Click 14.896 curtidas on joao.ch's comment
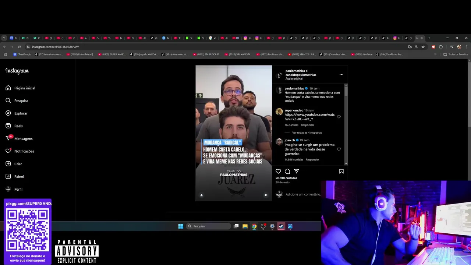Screen dimensions: 471x265 pos(294,159)
